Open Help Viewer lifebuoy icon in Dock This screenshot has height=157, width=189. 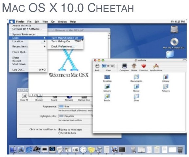click(x=99, y=149)
